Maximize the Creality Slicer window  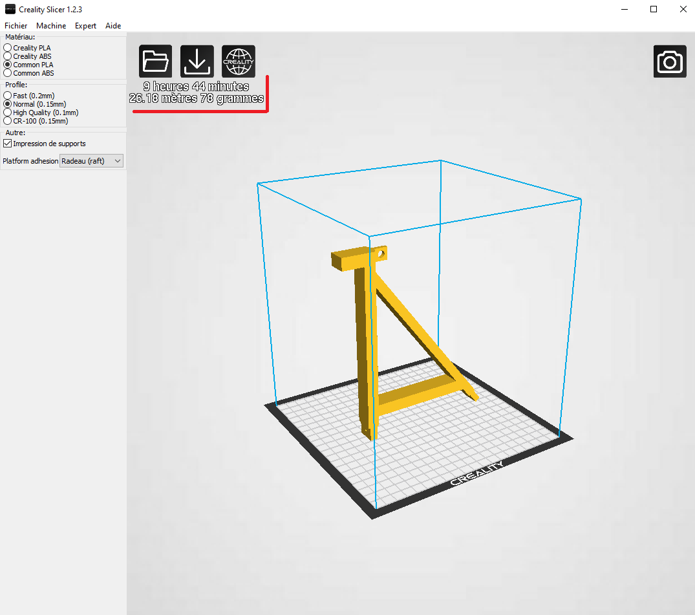[x=654, y=9]
